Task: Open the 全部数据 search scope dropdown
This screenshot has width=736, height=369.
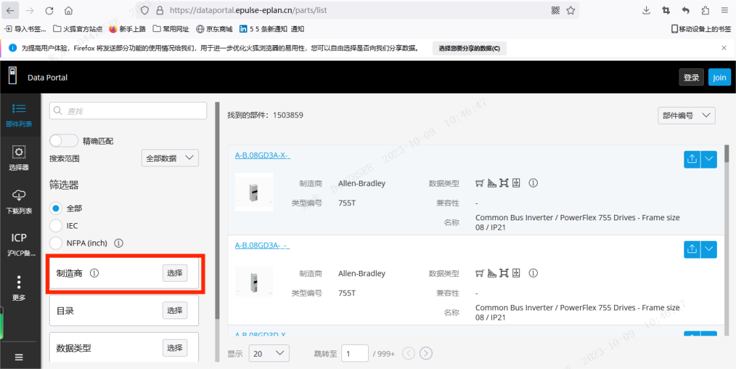Action: pyautogui.click(x=170, y=158)
